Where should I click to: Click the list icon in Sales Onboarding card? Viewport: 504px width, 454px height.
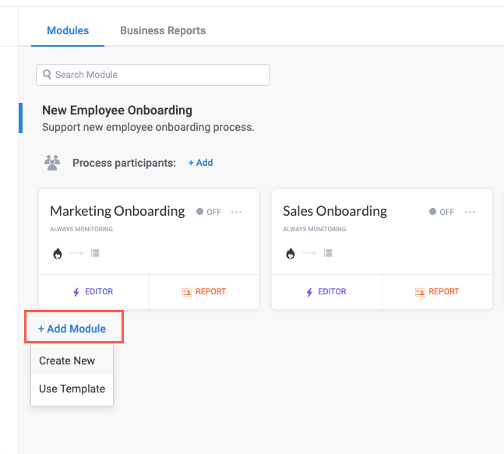[328, 253]
